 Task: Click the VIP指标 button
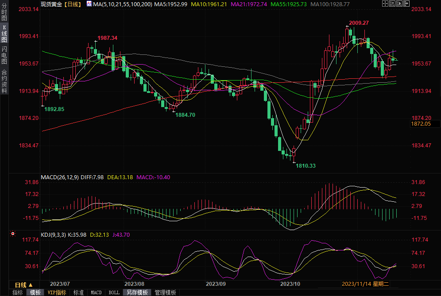(x=57, y=292)
